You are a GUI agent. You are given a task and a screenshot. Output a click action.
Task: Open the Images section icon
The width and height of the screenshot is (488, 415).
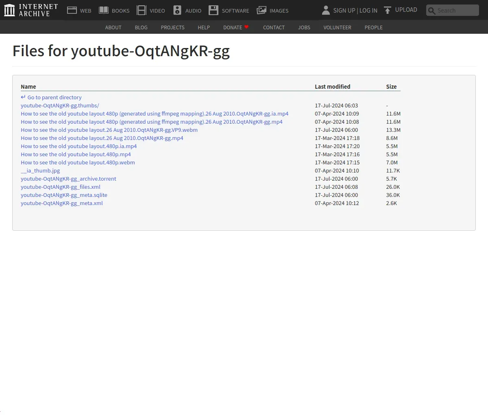pos(261,10)
